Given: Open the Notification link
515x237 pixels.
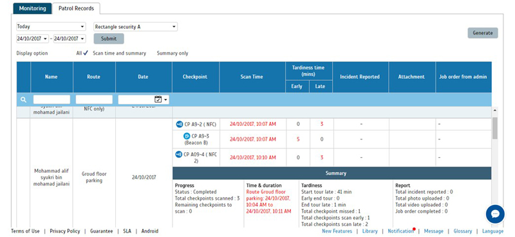Looking at the screenshot, I should [x=400, y=231].
